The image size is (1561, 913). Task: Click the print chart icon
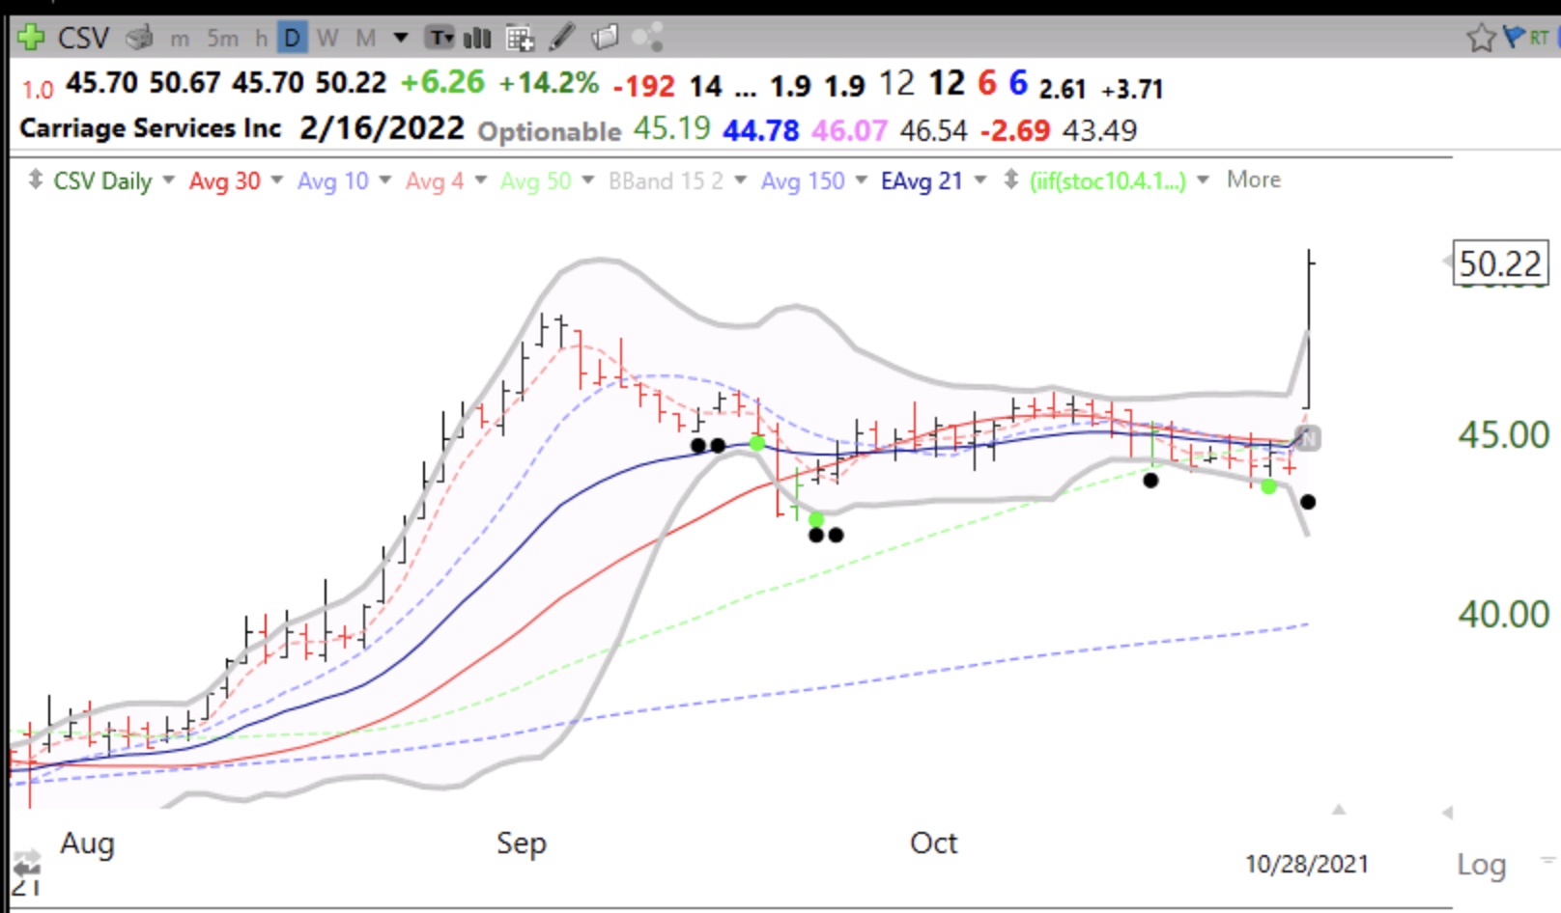[140, 38]
